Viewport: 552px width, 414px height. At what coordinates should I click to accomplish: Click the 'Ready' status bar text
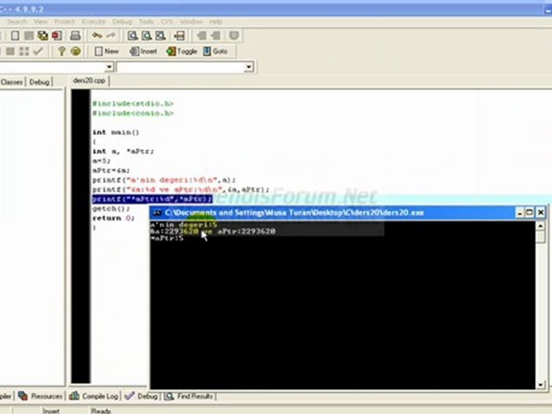click(x=101, y=411)
